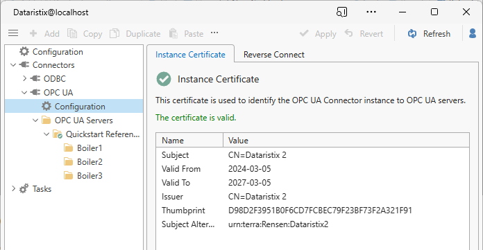Switch to Instance Certificate tab
The width and height of the screenshot is (483, 250).
(190, 55)
